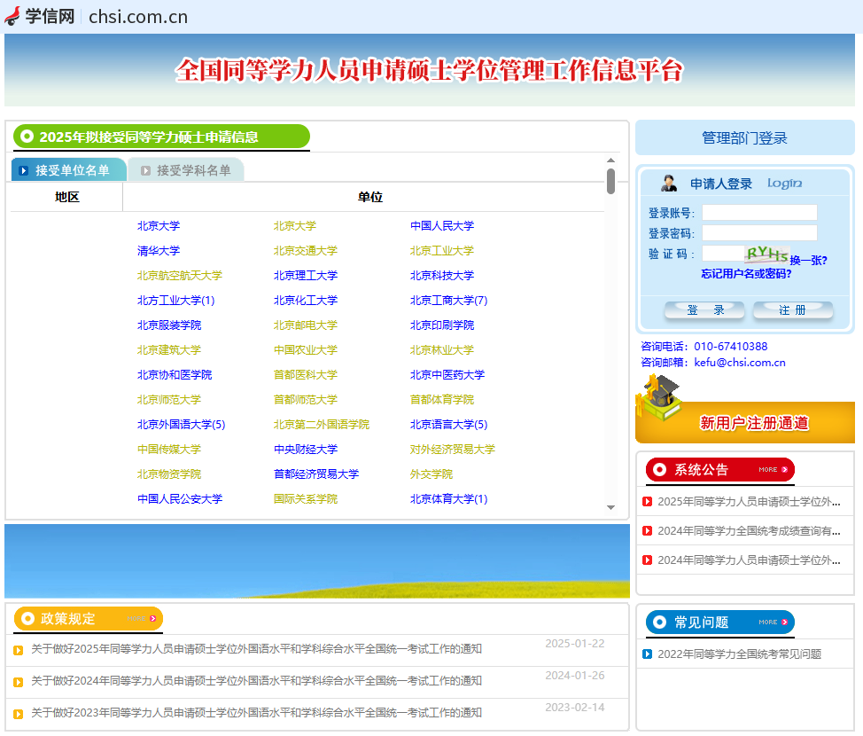This screenshot has height=736, width=863.
Task: Open 北京体育大学(1) link
Action: coord(448,498)
